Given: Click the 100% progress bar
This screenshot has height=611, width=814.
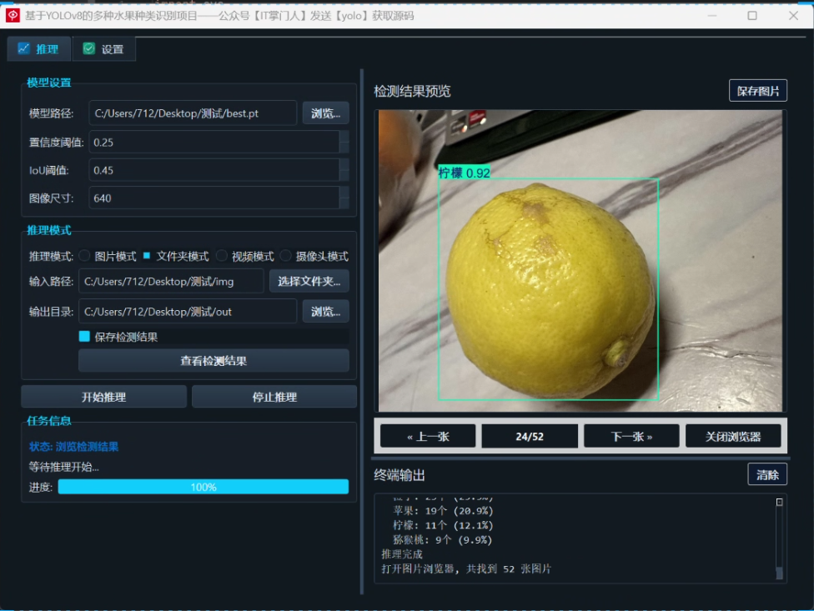Looking at the screenshot, I should point(203,486).
